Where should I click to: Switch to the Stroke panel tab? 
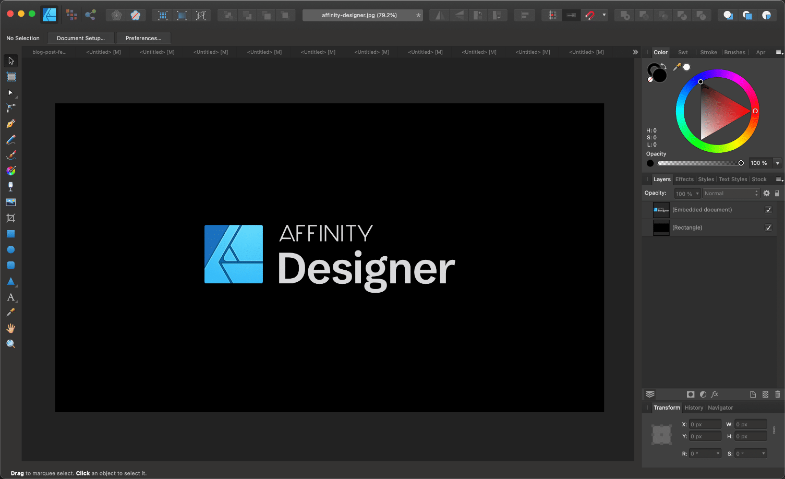708,52
